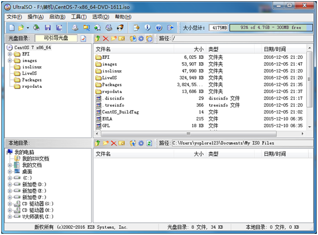Click the gear icon in local pane toolbar
The height and width of the screenshot is (235, 318).
click(141, 143)
